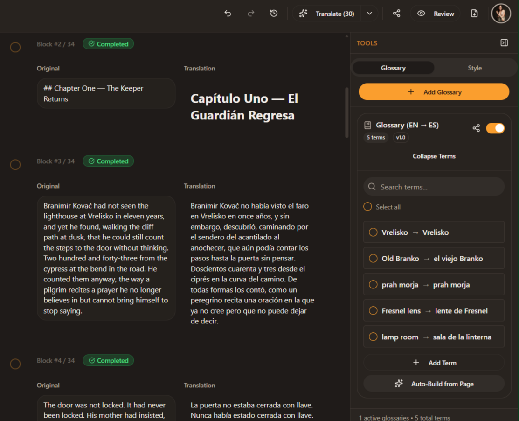Click '5 terms' badge
This screenshot has height=421, width=519.
pos(376,138)
